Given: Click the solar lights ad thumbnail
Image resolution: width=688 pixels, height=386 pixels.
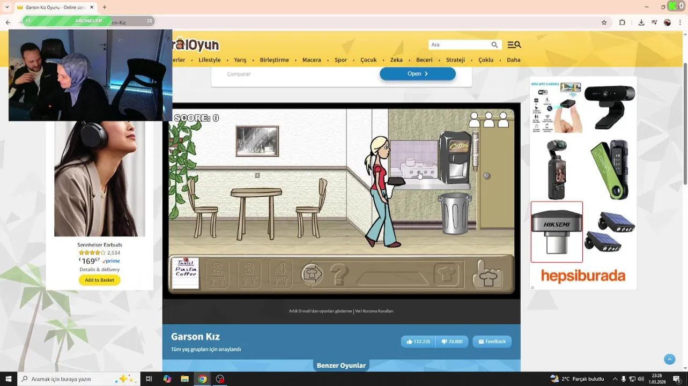Looking at the screenshot, I should point(610,232).
